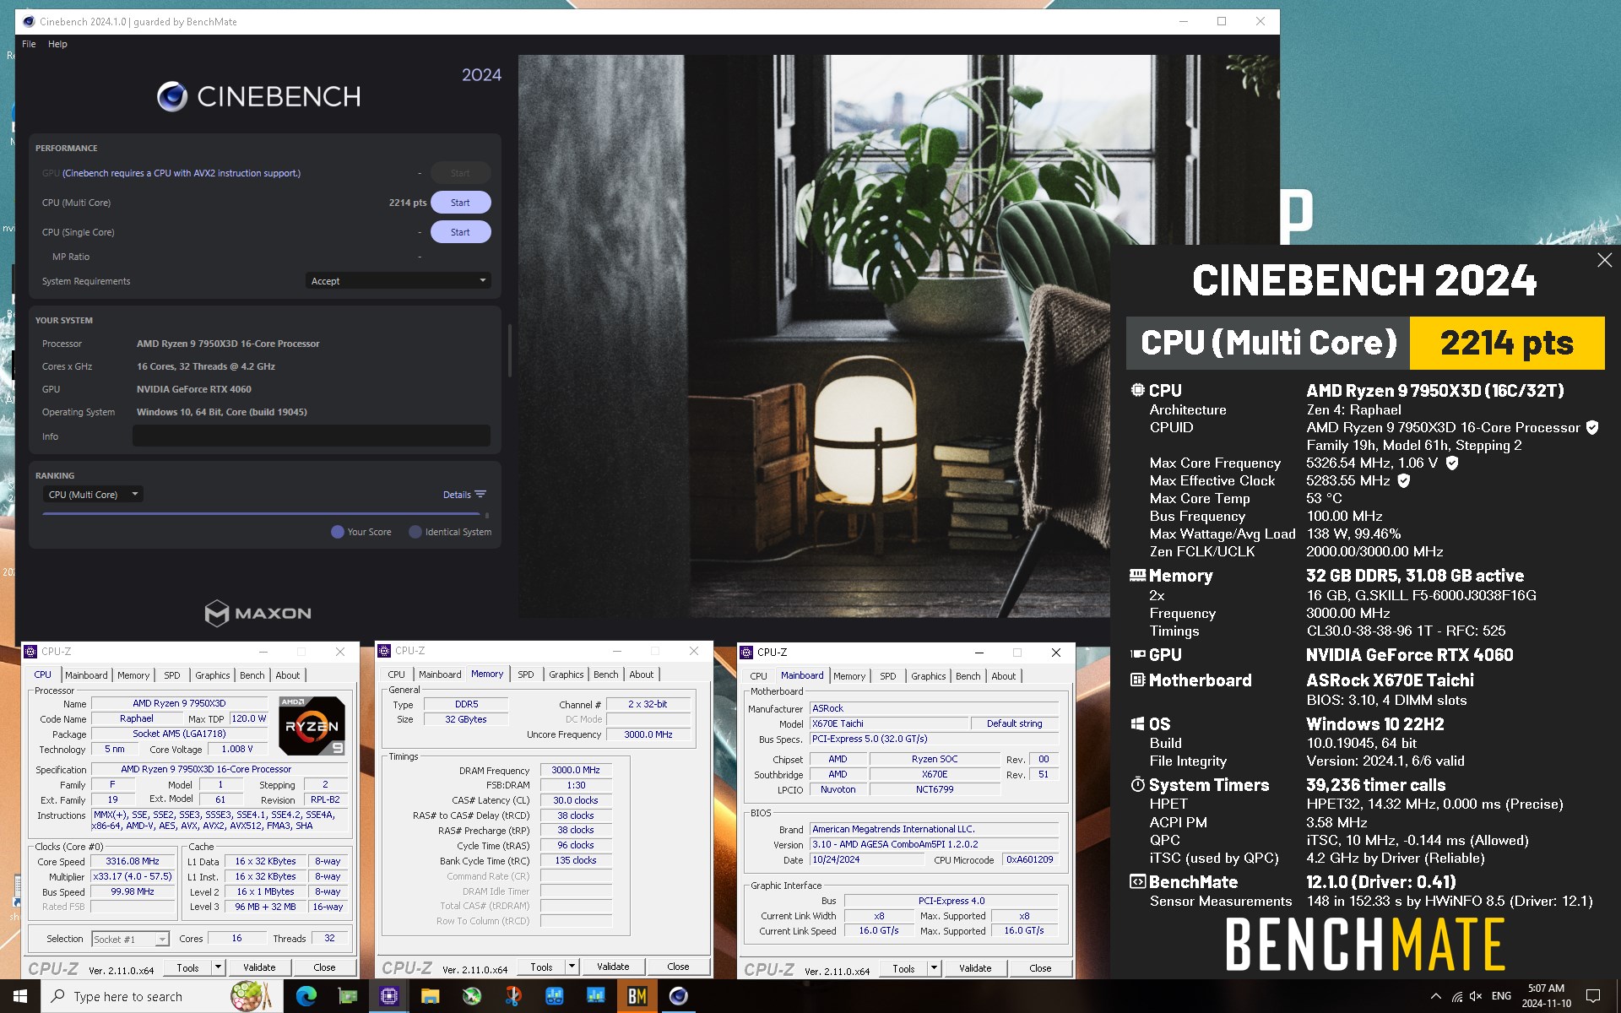Screen dimensions: 1621x1013
Task: Click the CPU chip icon in BenchMate panel
Action: point(1138,390)
